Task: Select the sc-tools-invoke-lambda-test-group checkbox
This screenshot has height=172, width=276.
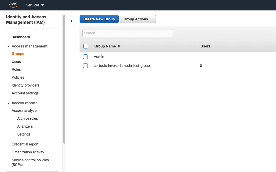Action: point(85,66)
